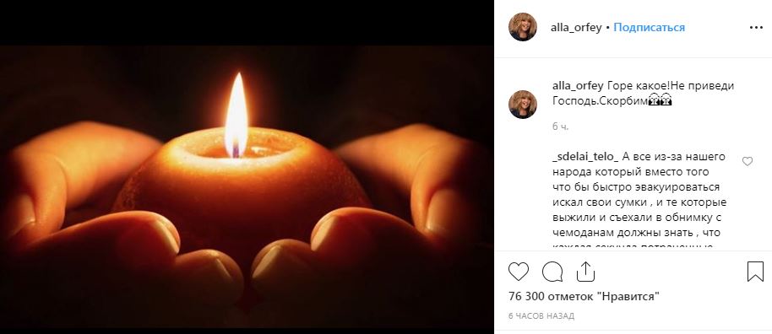Viewport: 772px width, 334px height.
Task: Open the three-dot more options menu
Action: 756,28
